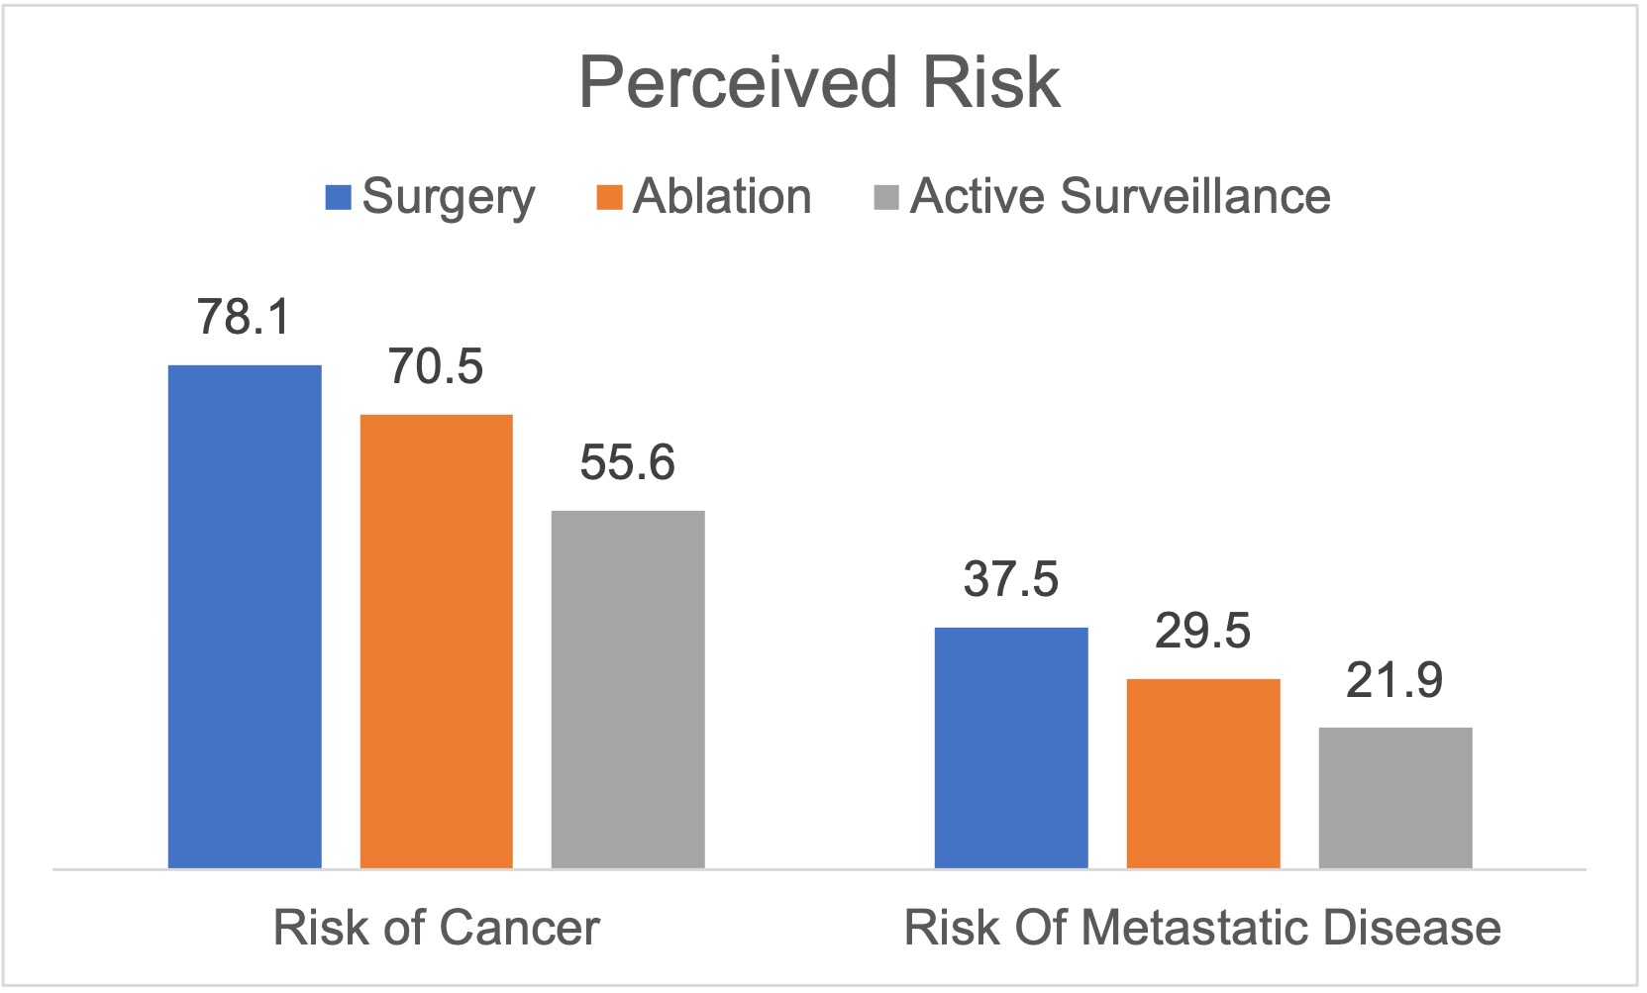Select the blue Surgery bar under Risk of Cancer
Image resolution: width=1647 pixels, height=993 pixels.
point(245,616)
